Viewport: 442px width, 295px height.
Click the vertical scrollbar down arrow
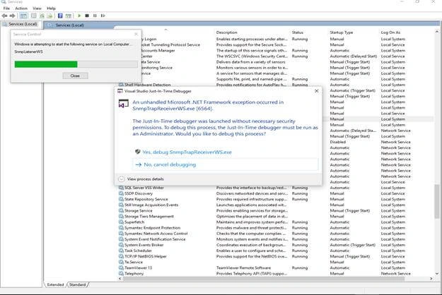437,273
